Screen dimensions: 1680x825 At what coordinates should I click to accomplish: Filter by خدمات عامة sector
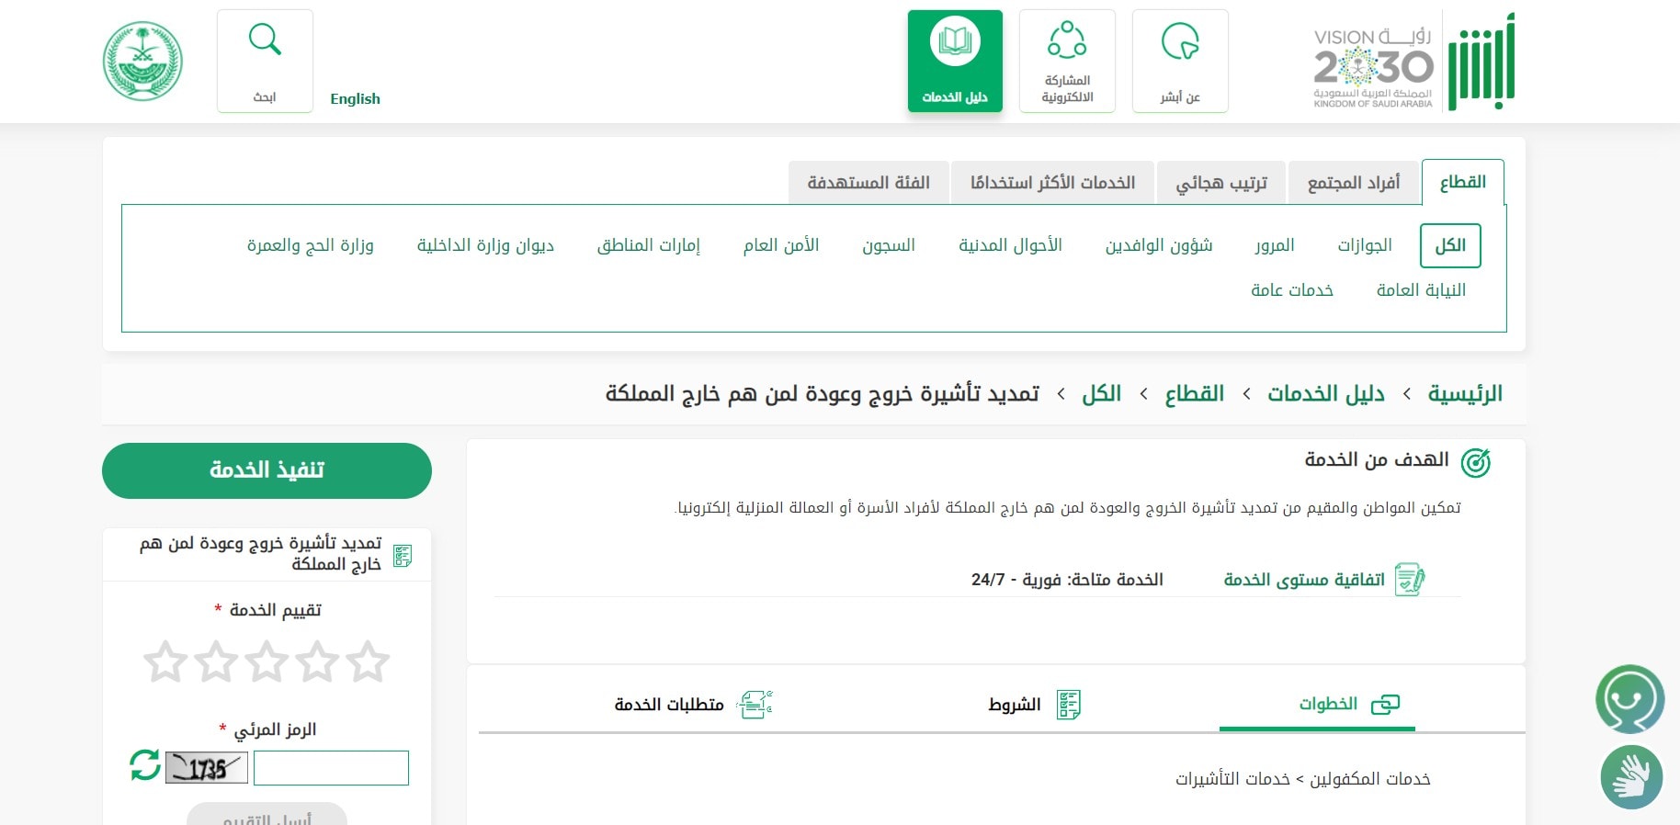pyautogui.click(x=1291, y=290)
